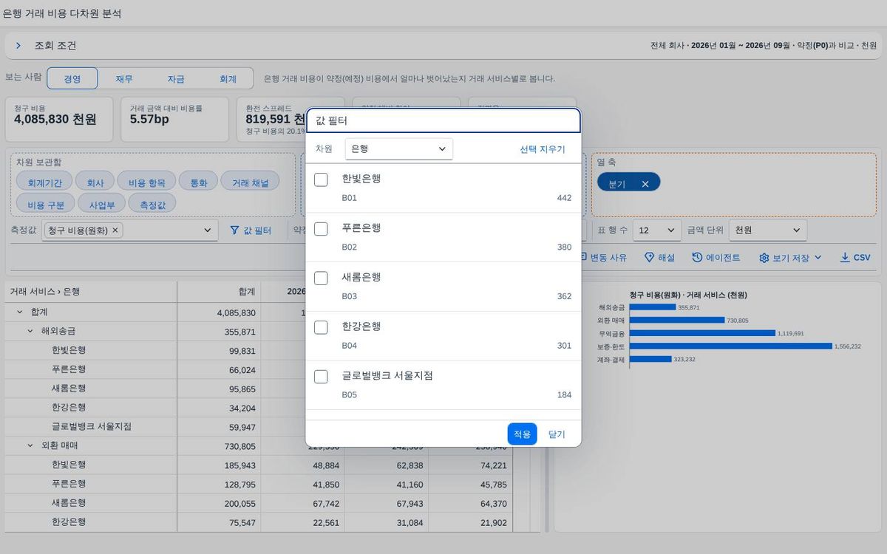Click the 외환 매매 chart bar

pyautogui.click(x=676, y=320)
